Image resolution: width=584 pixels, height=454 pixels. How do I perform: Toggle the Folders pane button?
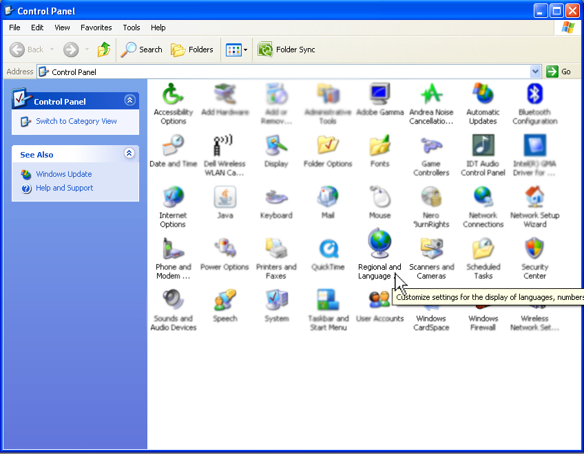(192, 50)
